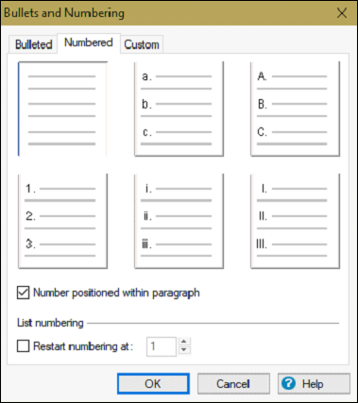Pick the lowercase roman i. ii. iii. style

[179, 221]
